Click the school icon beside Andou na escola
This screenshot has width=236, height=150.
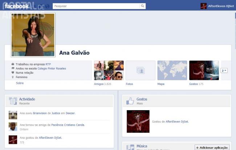point(13,68)
